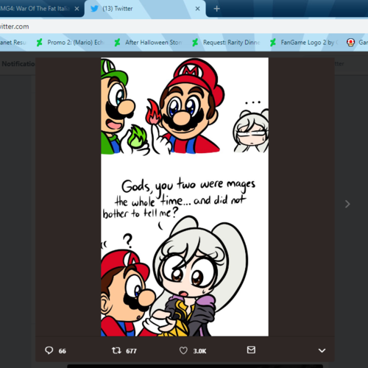
Task: Click the twitter.com address bar
Action: tap(184, 26)
